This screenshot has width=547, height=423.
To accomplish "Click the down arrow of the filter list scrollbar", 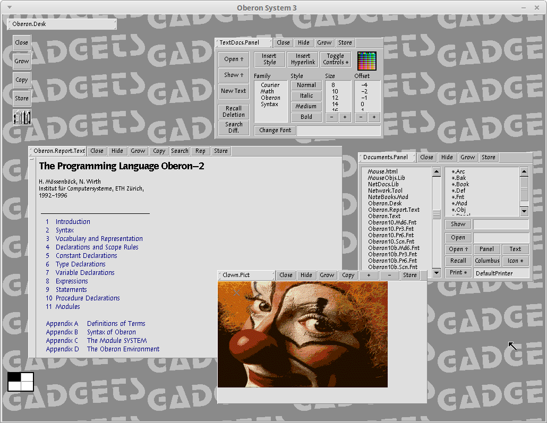I will pyautogui.click(x=524, y=211).
